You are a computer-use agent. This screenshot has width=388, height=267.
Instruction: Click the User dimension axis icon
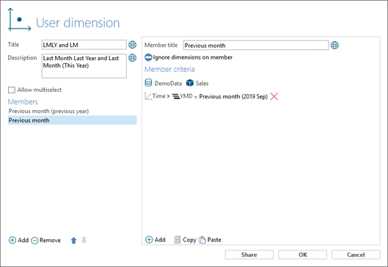point(19,20)
